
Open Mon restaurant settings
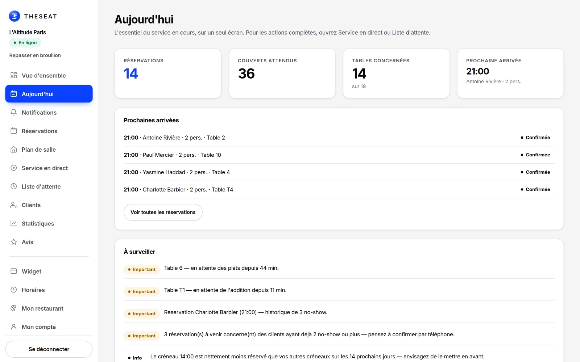point(49,308)
